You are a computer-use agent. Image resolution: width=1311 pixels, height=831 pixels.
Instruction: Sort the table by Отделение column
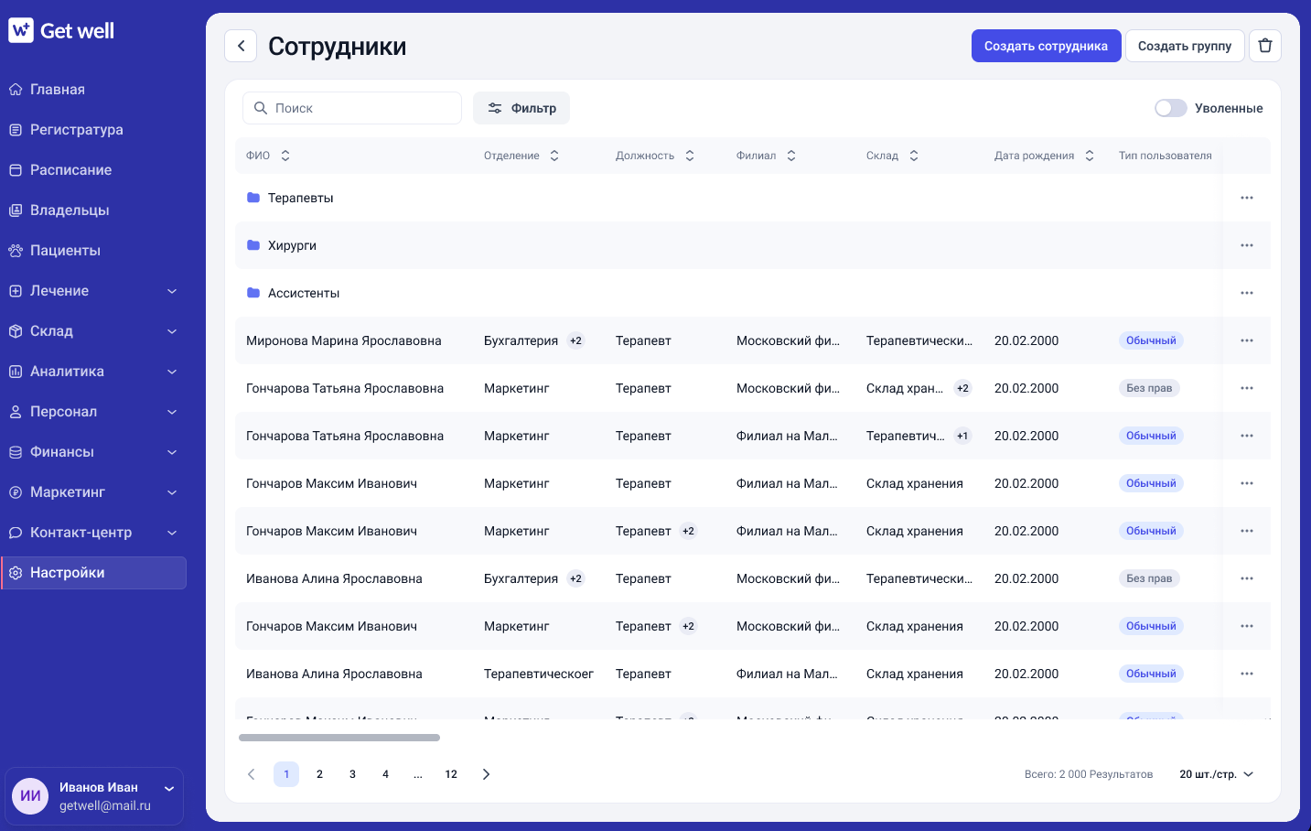[554, 156]
